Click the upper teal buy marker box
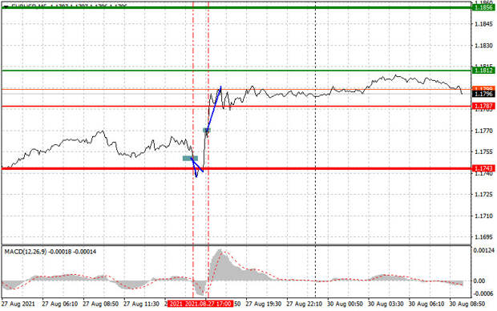Viewport: 497px width, 311px height. point(207,130)
